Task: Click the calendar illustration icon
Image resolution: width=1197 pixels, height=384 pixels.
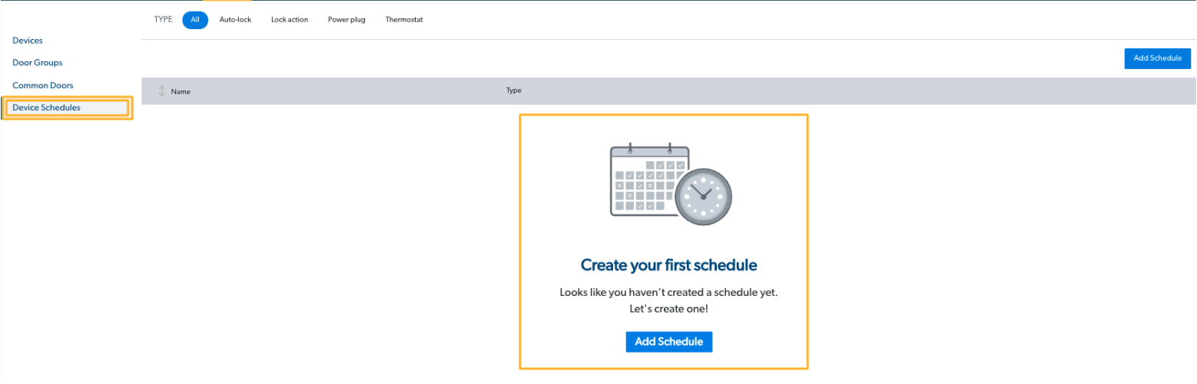Action: pos(649,179)
